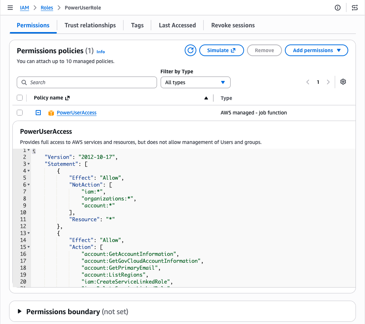This screenshot has height=324, width=365.
Task: Go to next page arrow
Action: [x=328, y=82]
